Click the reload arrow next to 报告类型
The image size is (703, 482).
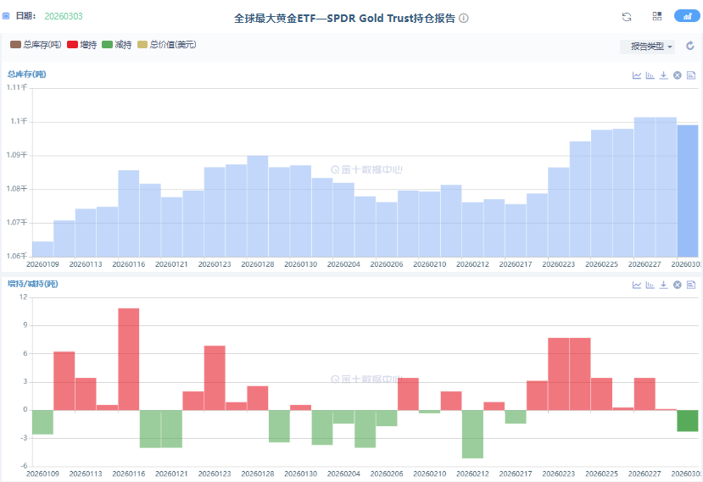click(690, 46)
